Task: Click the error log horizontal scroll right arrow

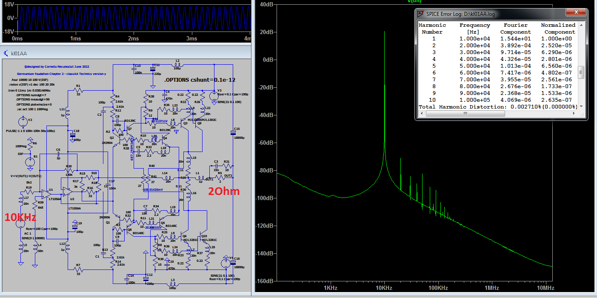Action: point(574,114)
